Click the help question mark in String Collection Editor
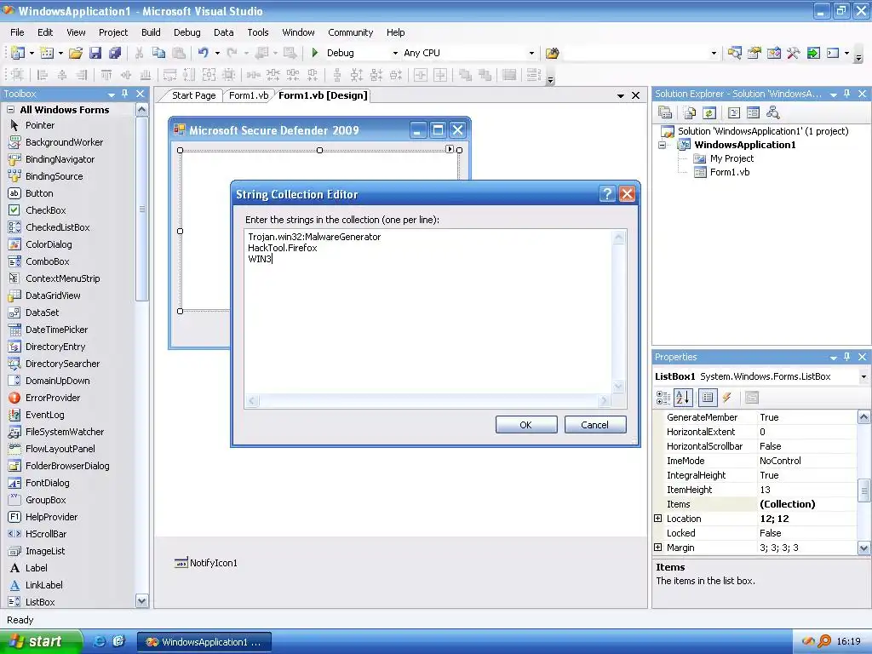Screen dimensions: 872x654 point(607,193)
